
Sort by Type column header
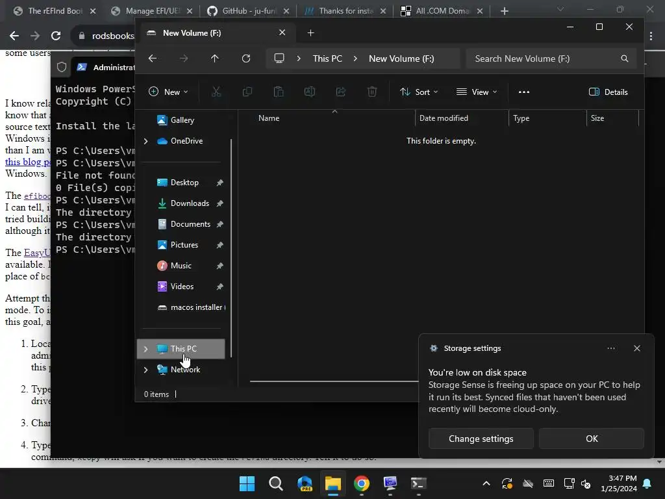[521, 118]
